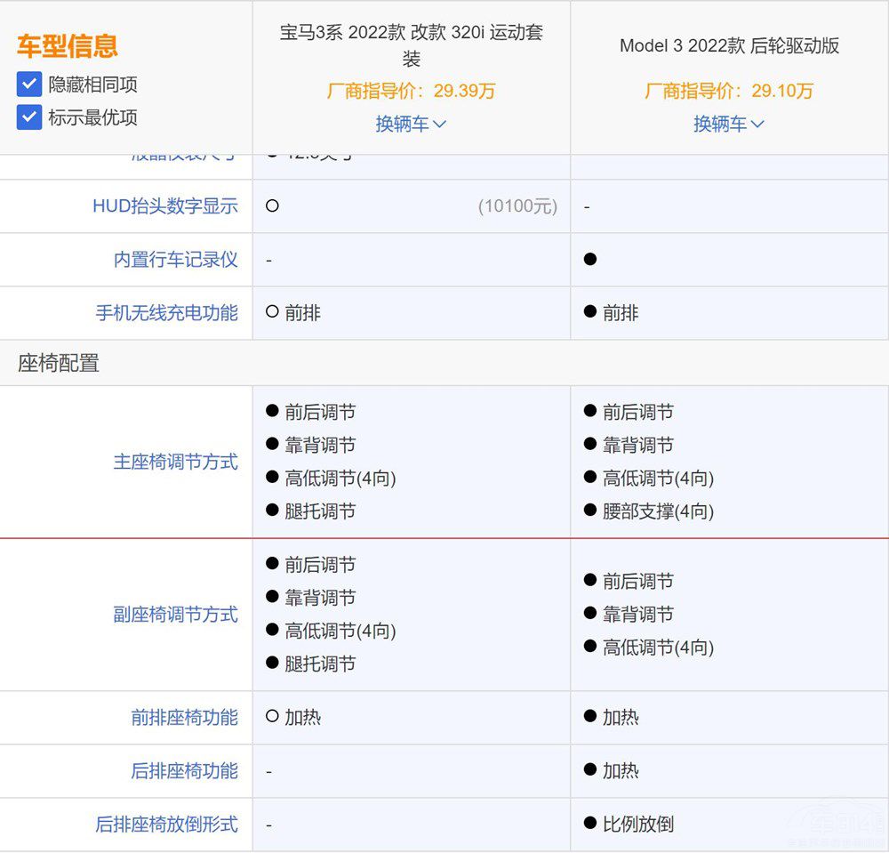Click the 副座椅调节方式 label
Image resolution: width=889 pixels, height=853 pixels.
(x=176, y=615)
